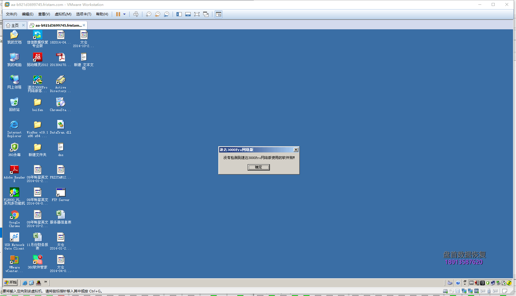Open the 文件(F) menu
516x296 pixels.
(11, 14)
